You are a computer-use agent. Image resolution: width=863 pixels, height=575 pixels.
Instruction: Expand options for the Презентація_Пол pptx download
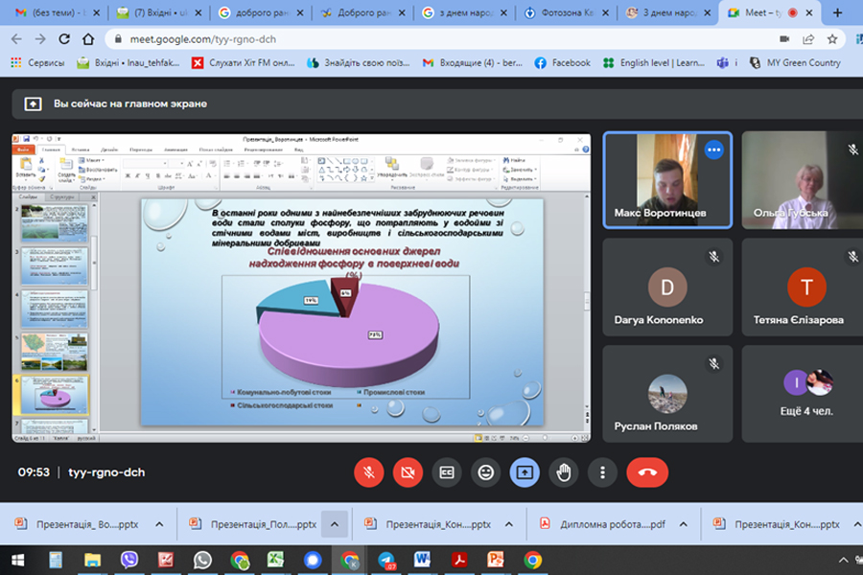tap(334, 524)
